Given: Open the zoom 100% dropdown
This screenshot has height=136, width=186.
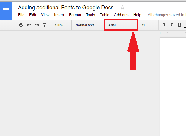Looking at the screenshot, I should pos(62,25).
